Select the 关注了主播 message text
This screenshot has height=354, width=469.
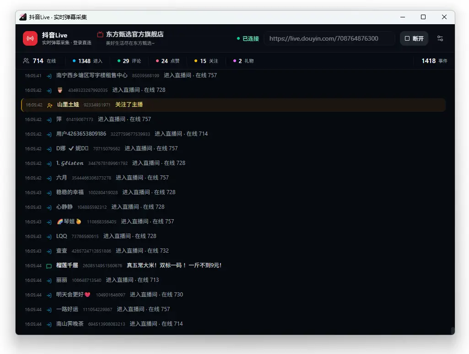(x=129, y=105)
